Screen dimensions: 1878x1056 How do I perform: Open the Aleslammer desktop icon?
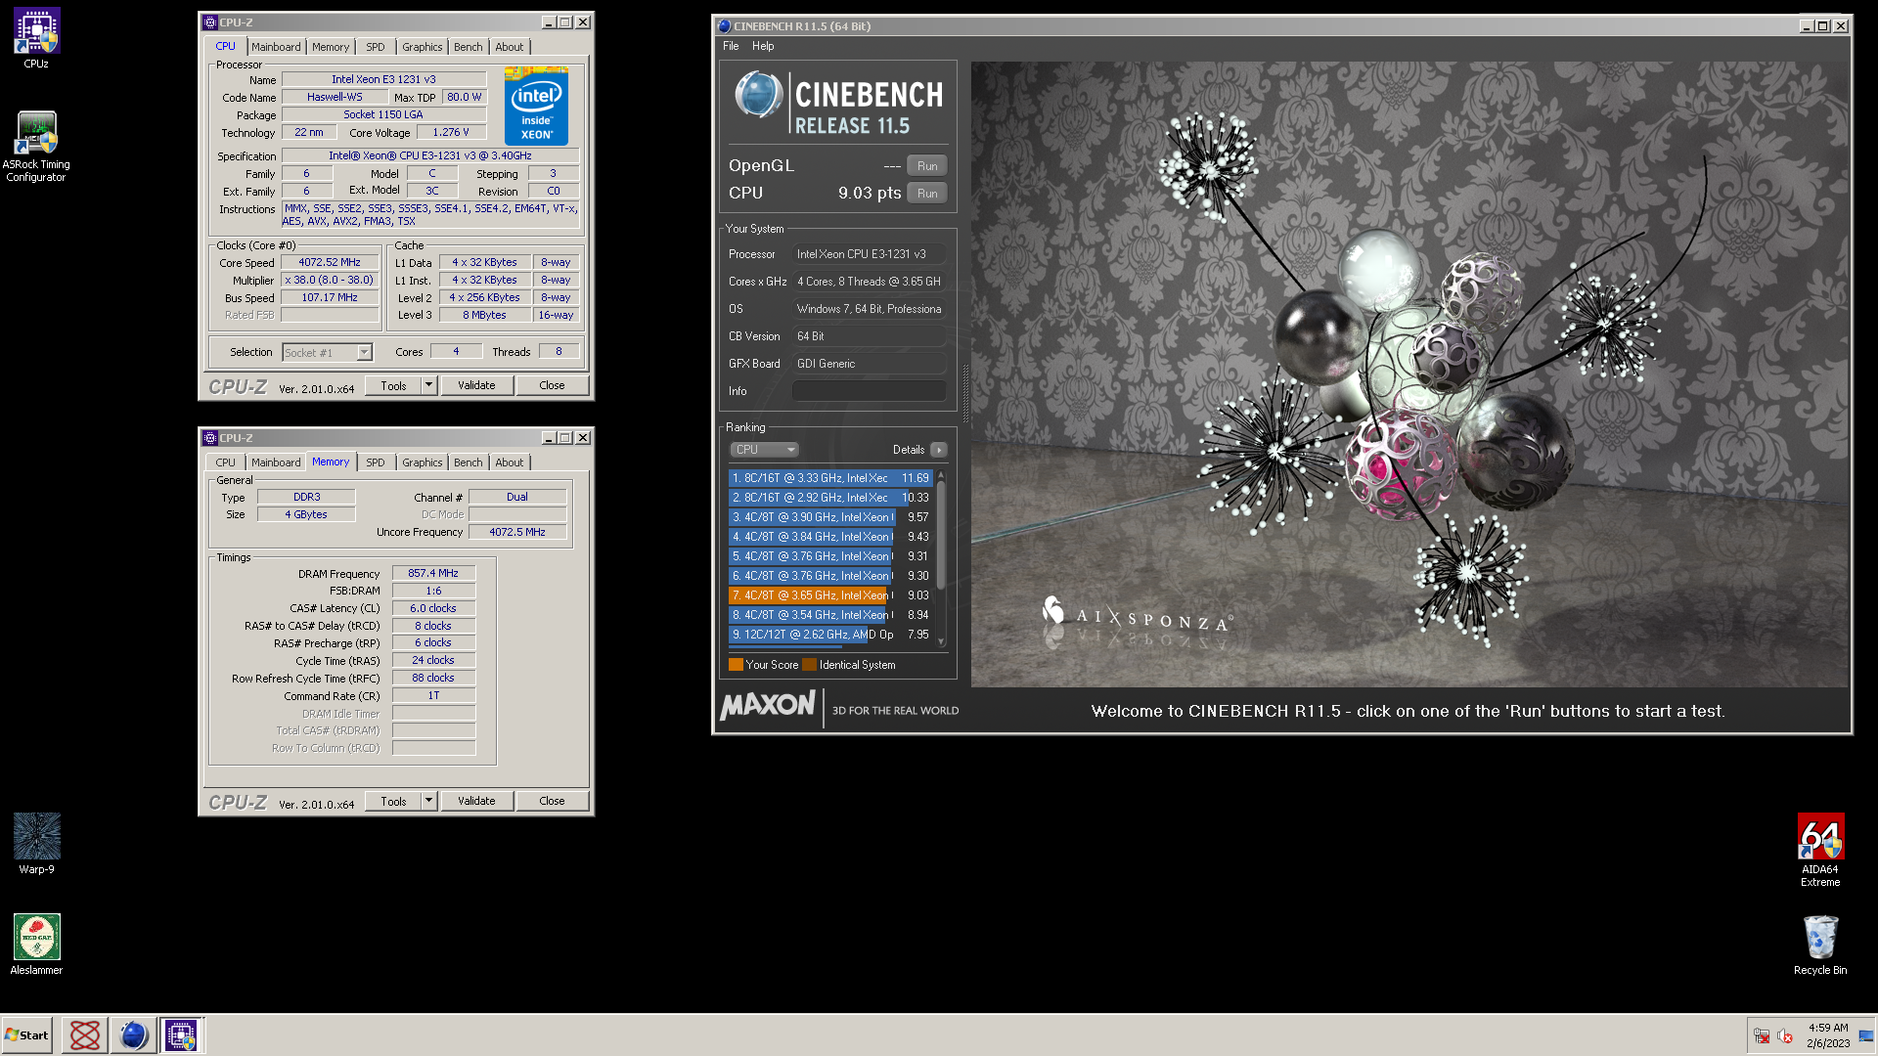[x=36, y=945]
